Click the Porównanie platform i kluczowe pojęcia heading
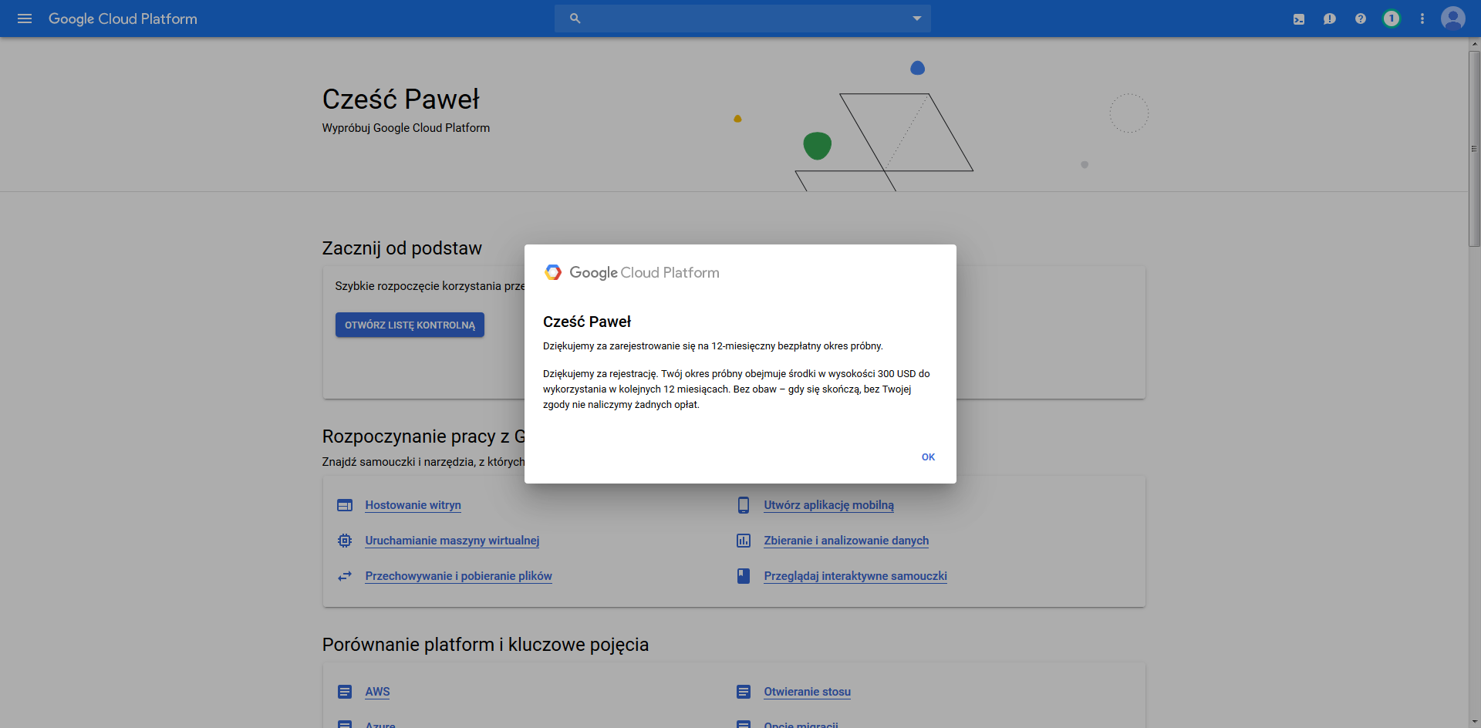Image resolution: width=1481 pixels, height=728 pixels. point(485,645)
